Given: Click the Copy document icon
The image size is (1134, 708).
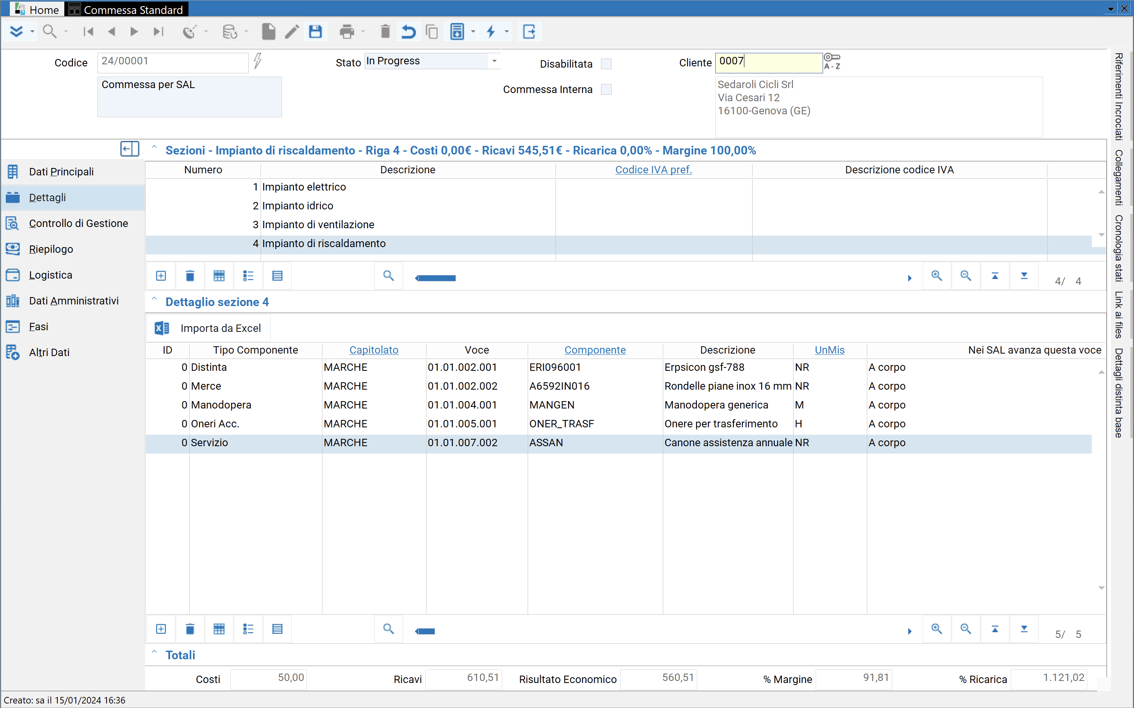Looking at the screenshot, I should pyautogui.click(x=432, y=32).
